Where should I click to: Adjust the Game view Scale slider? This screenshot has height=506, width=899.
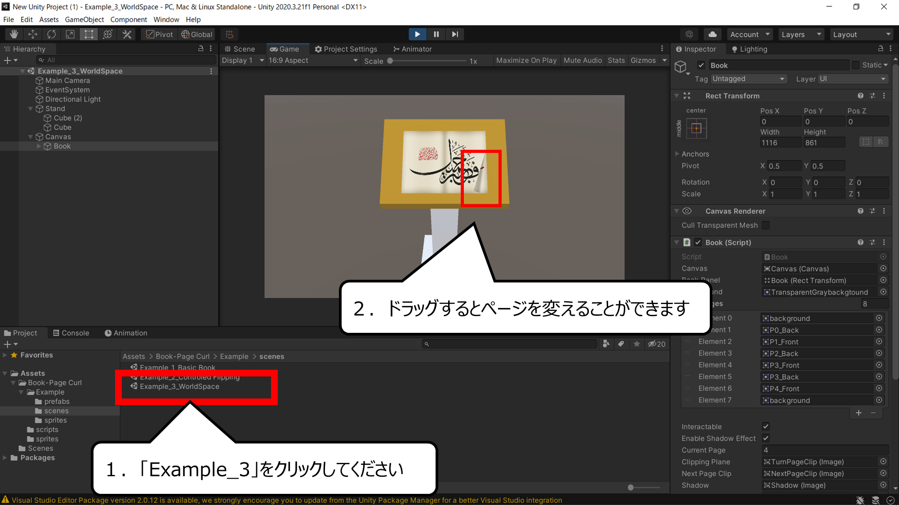[427, 61]
